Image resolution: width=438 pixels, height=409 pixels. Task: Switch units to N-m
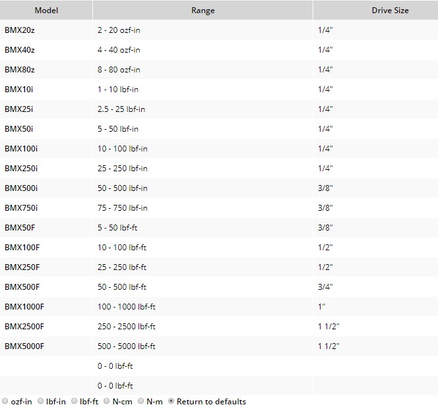[x=141, y=401]
